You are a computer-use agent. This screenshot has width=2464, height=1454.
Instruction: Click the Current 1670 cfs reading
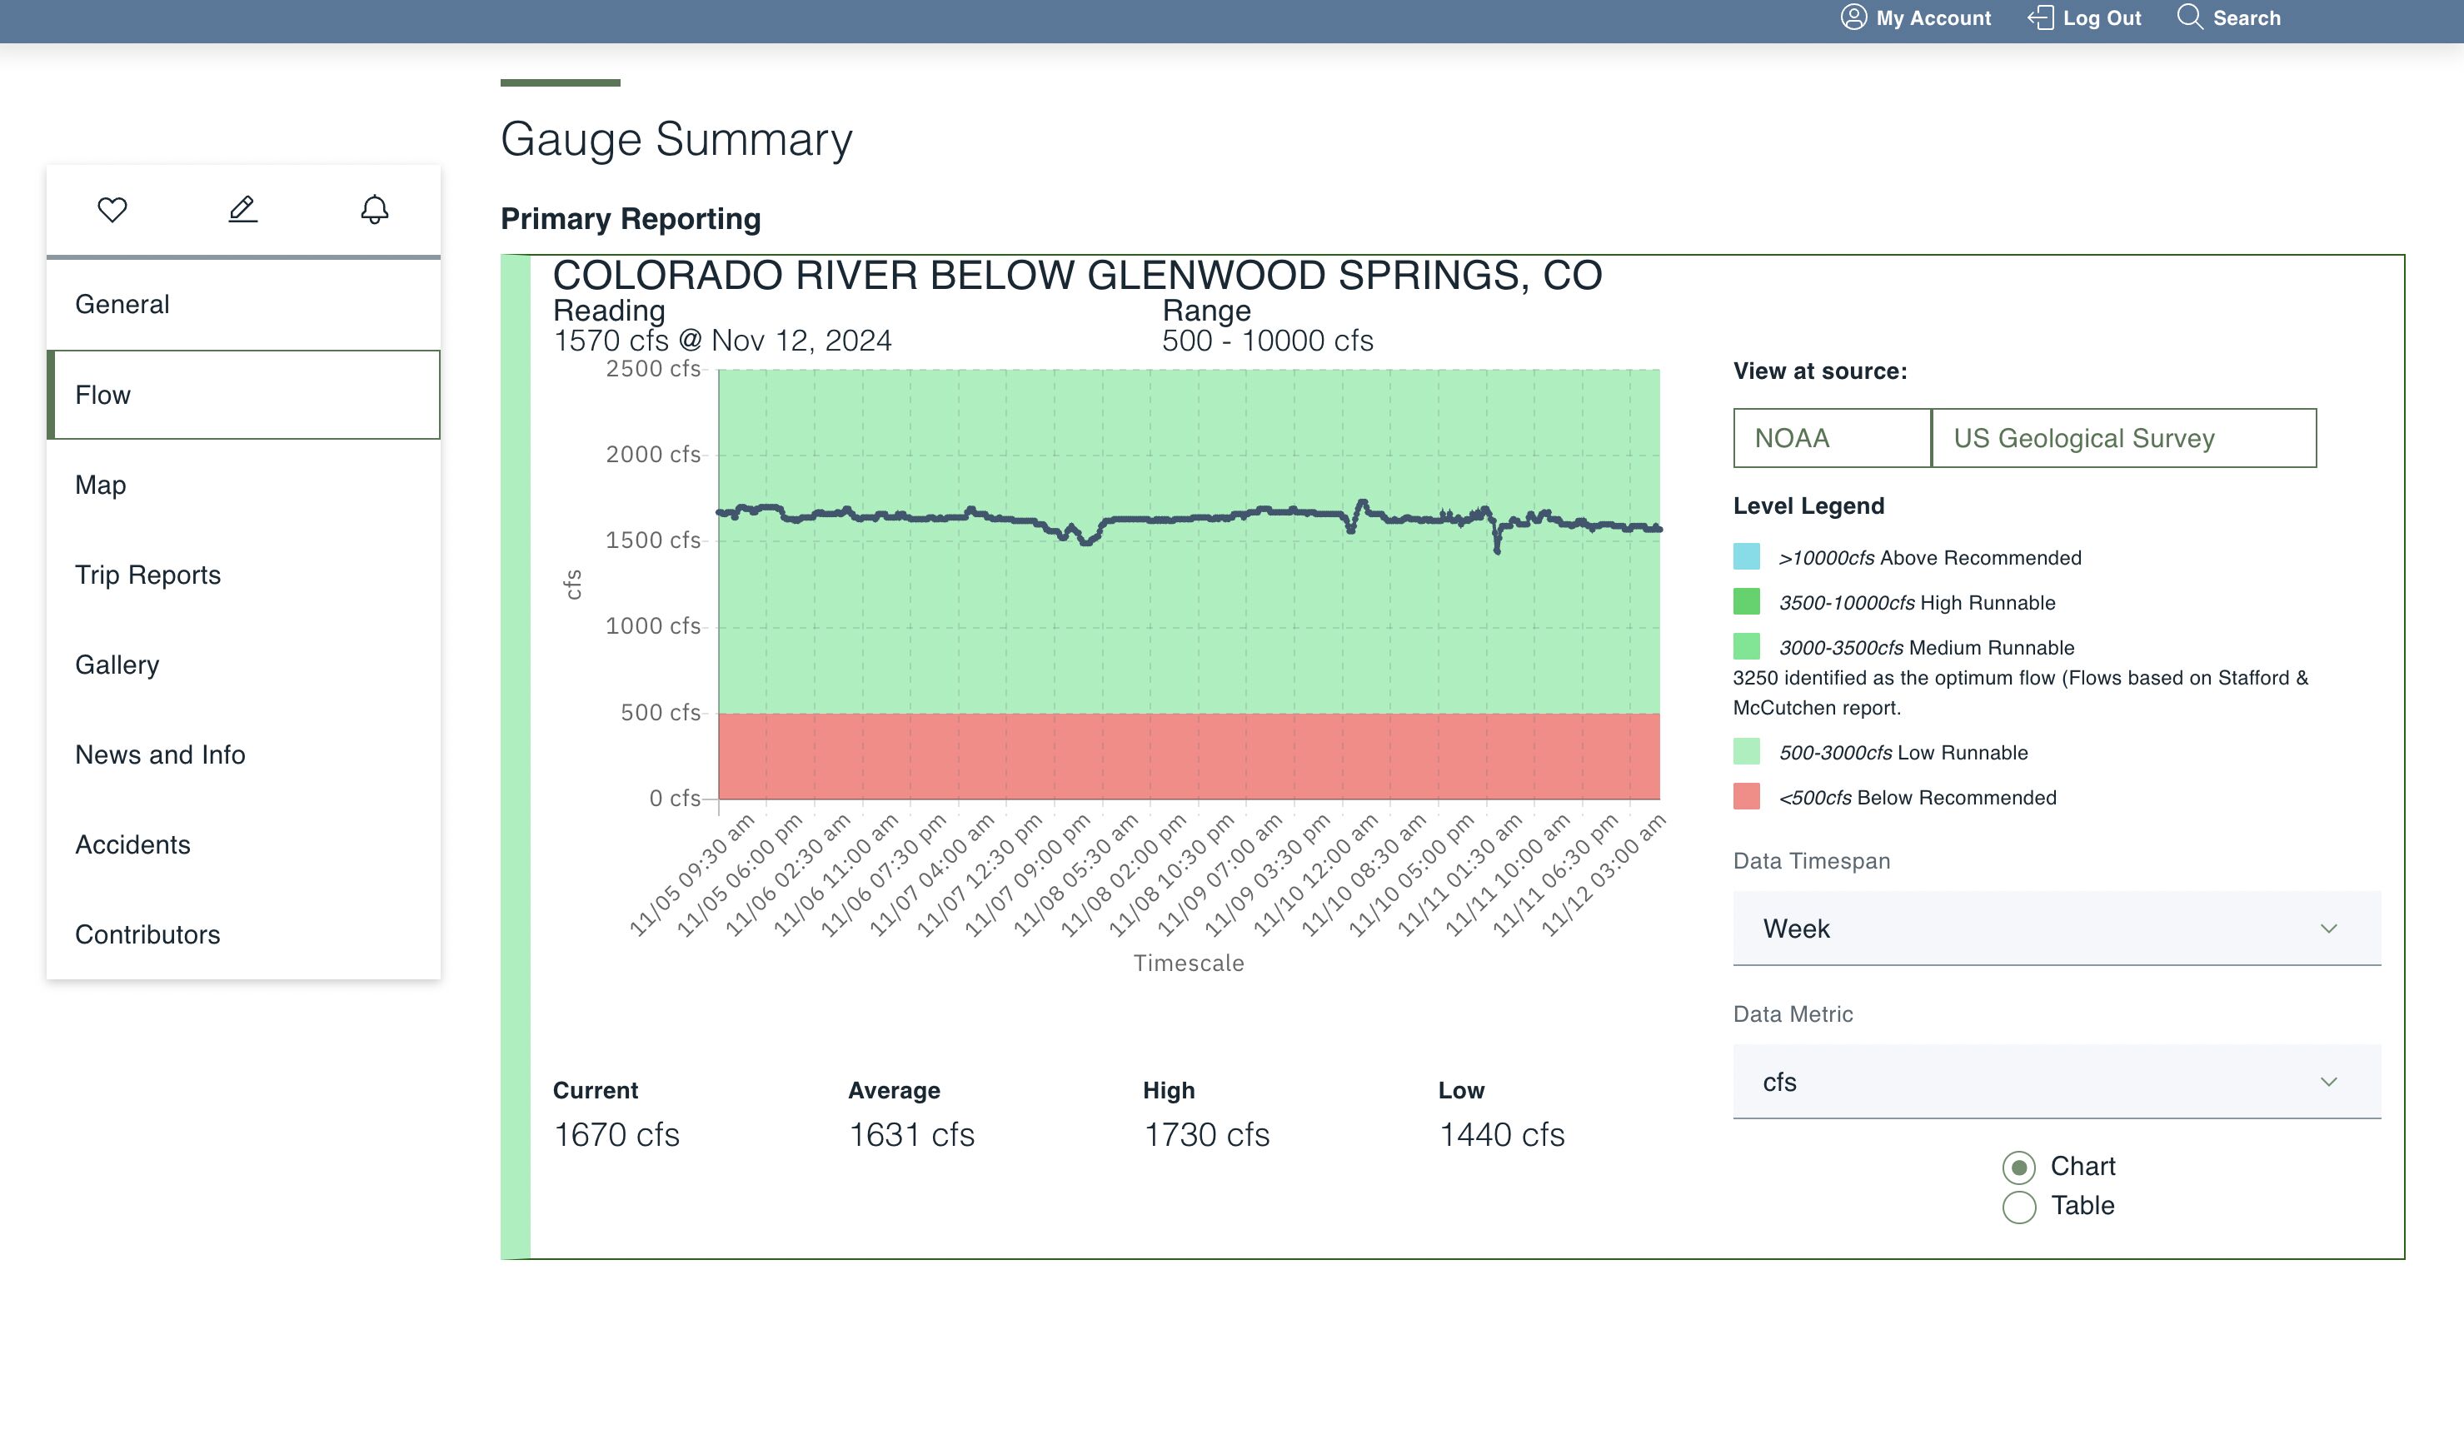point(617,1133)
